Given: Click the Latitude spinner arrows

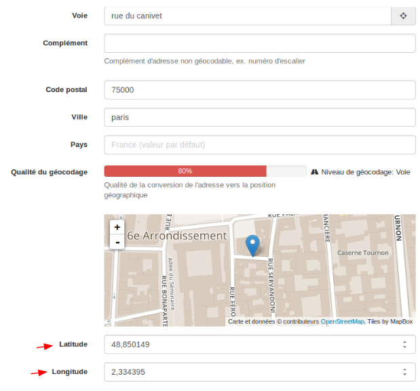Looking at the screenshot, I should pos(404,344).
